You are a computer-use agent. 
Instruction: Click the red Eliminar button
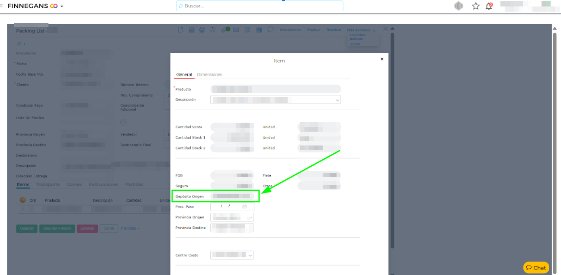(x=87, y=228)
